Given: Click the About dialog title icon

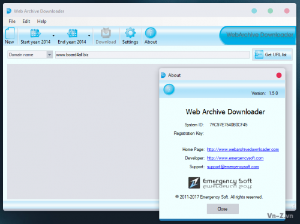Looking at the screenshot, I should pyautogui.click(x=163, y=75).
